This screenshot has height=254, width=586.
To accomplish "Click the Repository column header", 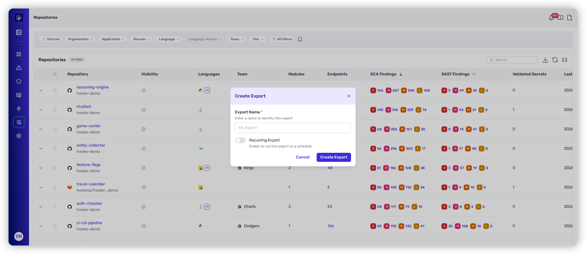I will pos(78,74).
